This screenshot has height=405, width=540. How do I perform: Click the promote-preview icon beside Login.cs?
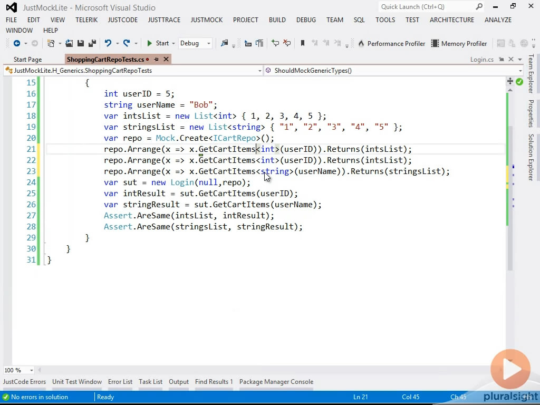click(502, 59)
